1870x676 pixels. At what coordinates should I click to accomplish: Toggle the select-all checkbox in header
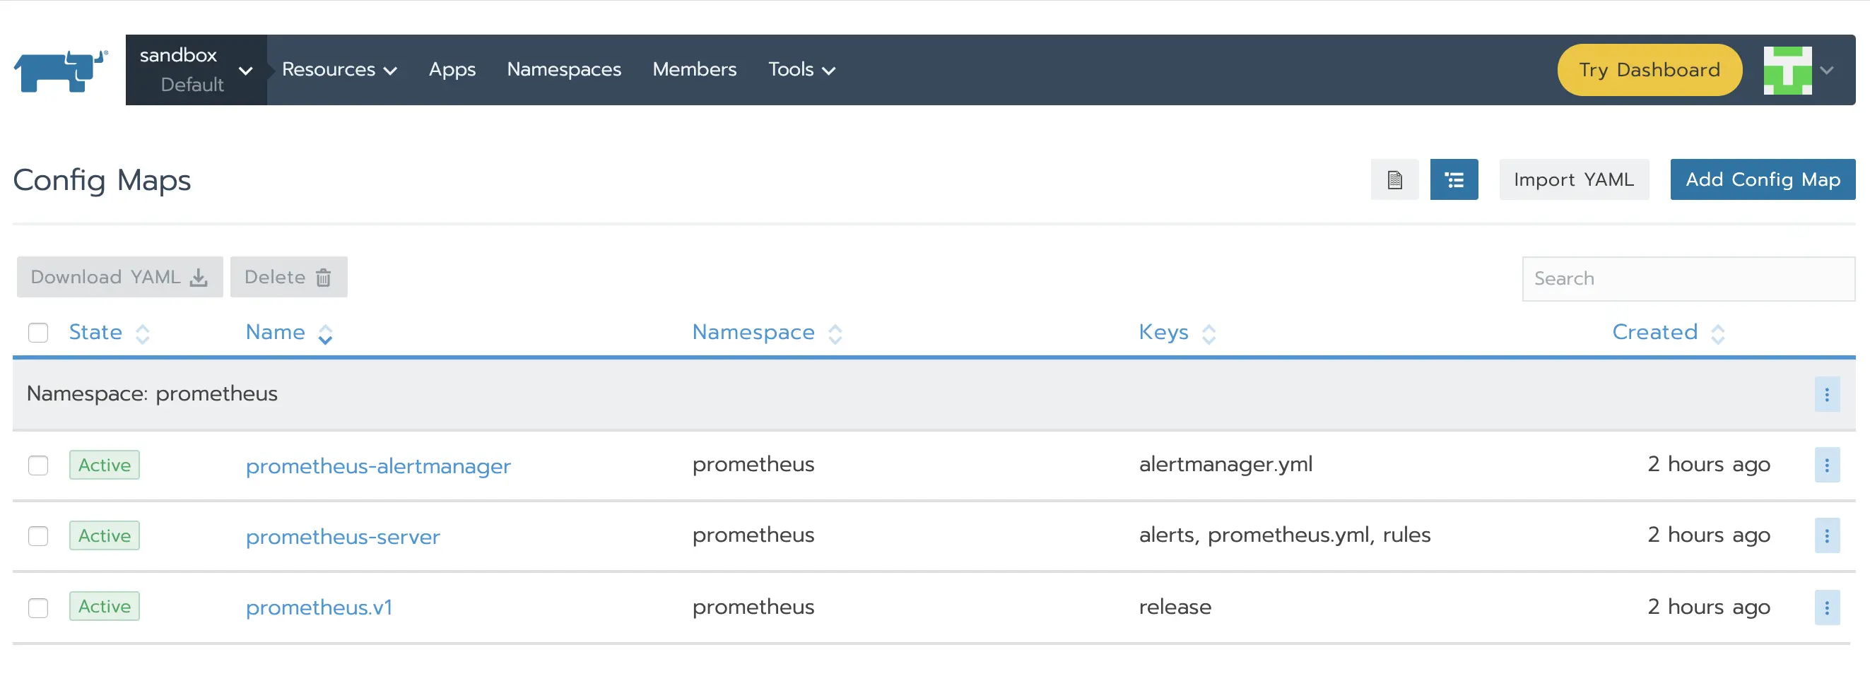(38, 332)
